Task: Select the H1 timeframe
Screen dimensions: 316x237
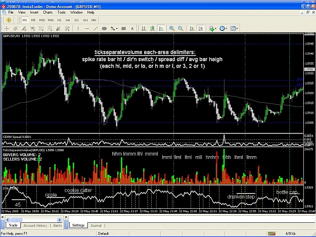Action: click(59, 20)
